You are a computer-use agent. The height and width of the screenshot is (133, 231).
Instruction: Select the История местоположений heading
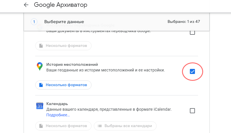[72, 64]
